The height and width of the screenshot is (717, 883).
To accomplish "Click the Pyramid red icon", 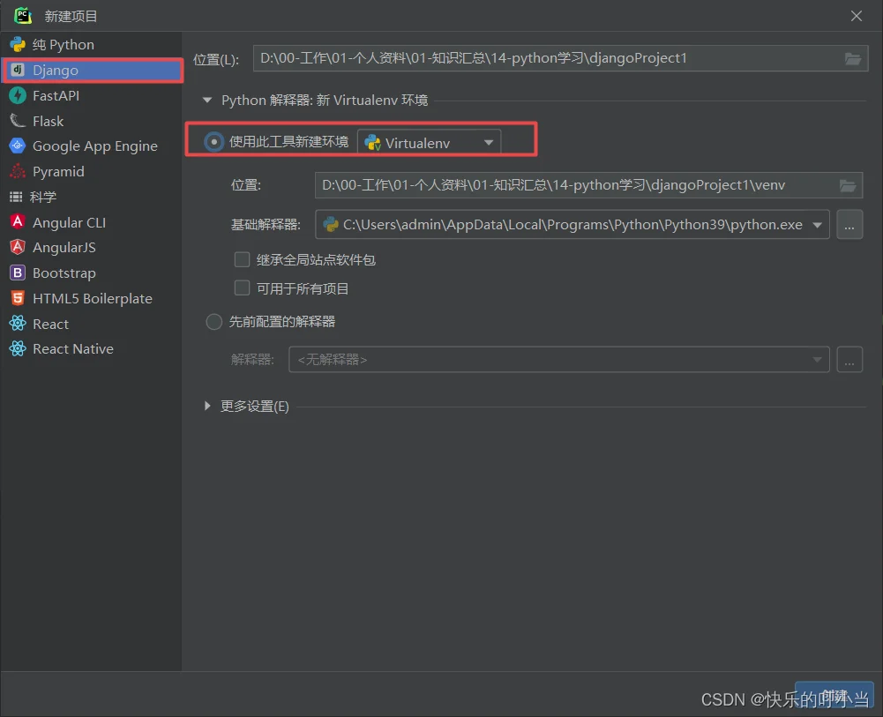I will point(18,171).
